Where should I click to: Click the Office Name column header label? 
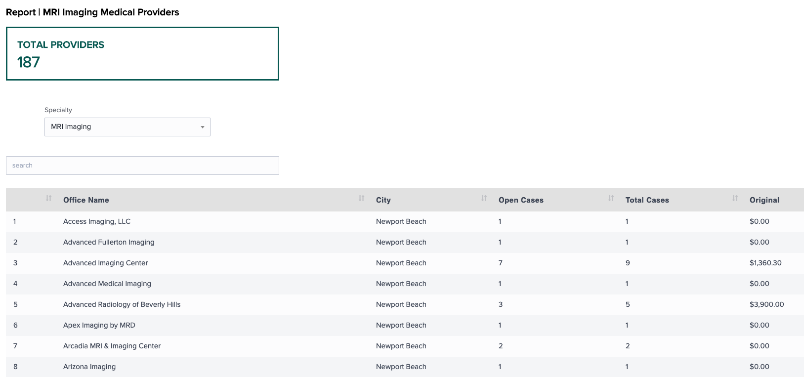tap(86, 200)
